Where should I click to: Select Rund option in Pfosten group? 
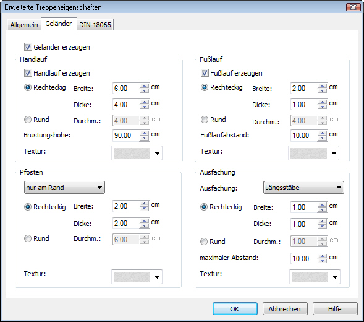coord(28,238)
